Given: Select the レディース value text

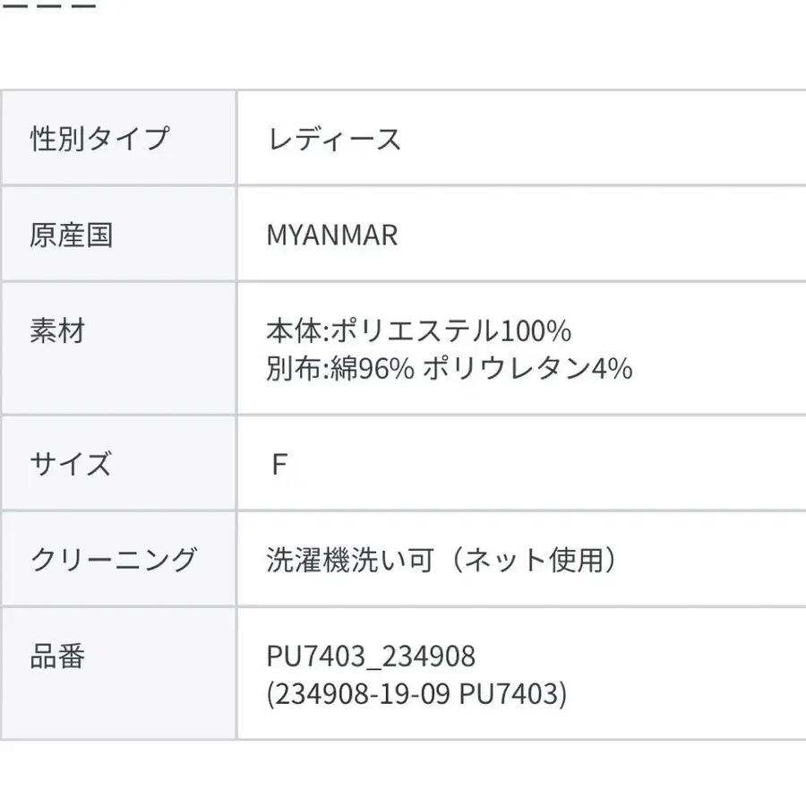Looking at the screenshot, I should coord(334,139).
